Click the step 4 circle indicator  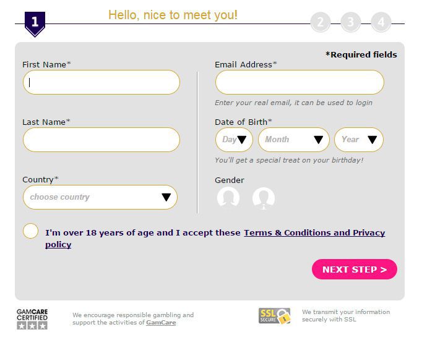tap(381, 23)
